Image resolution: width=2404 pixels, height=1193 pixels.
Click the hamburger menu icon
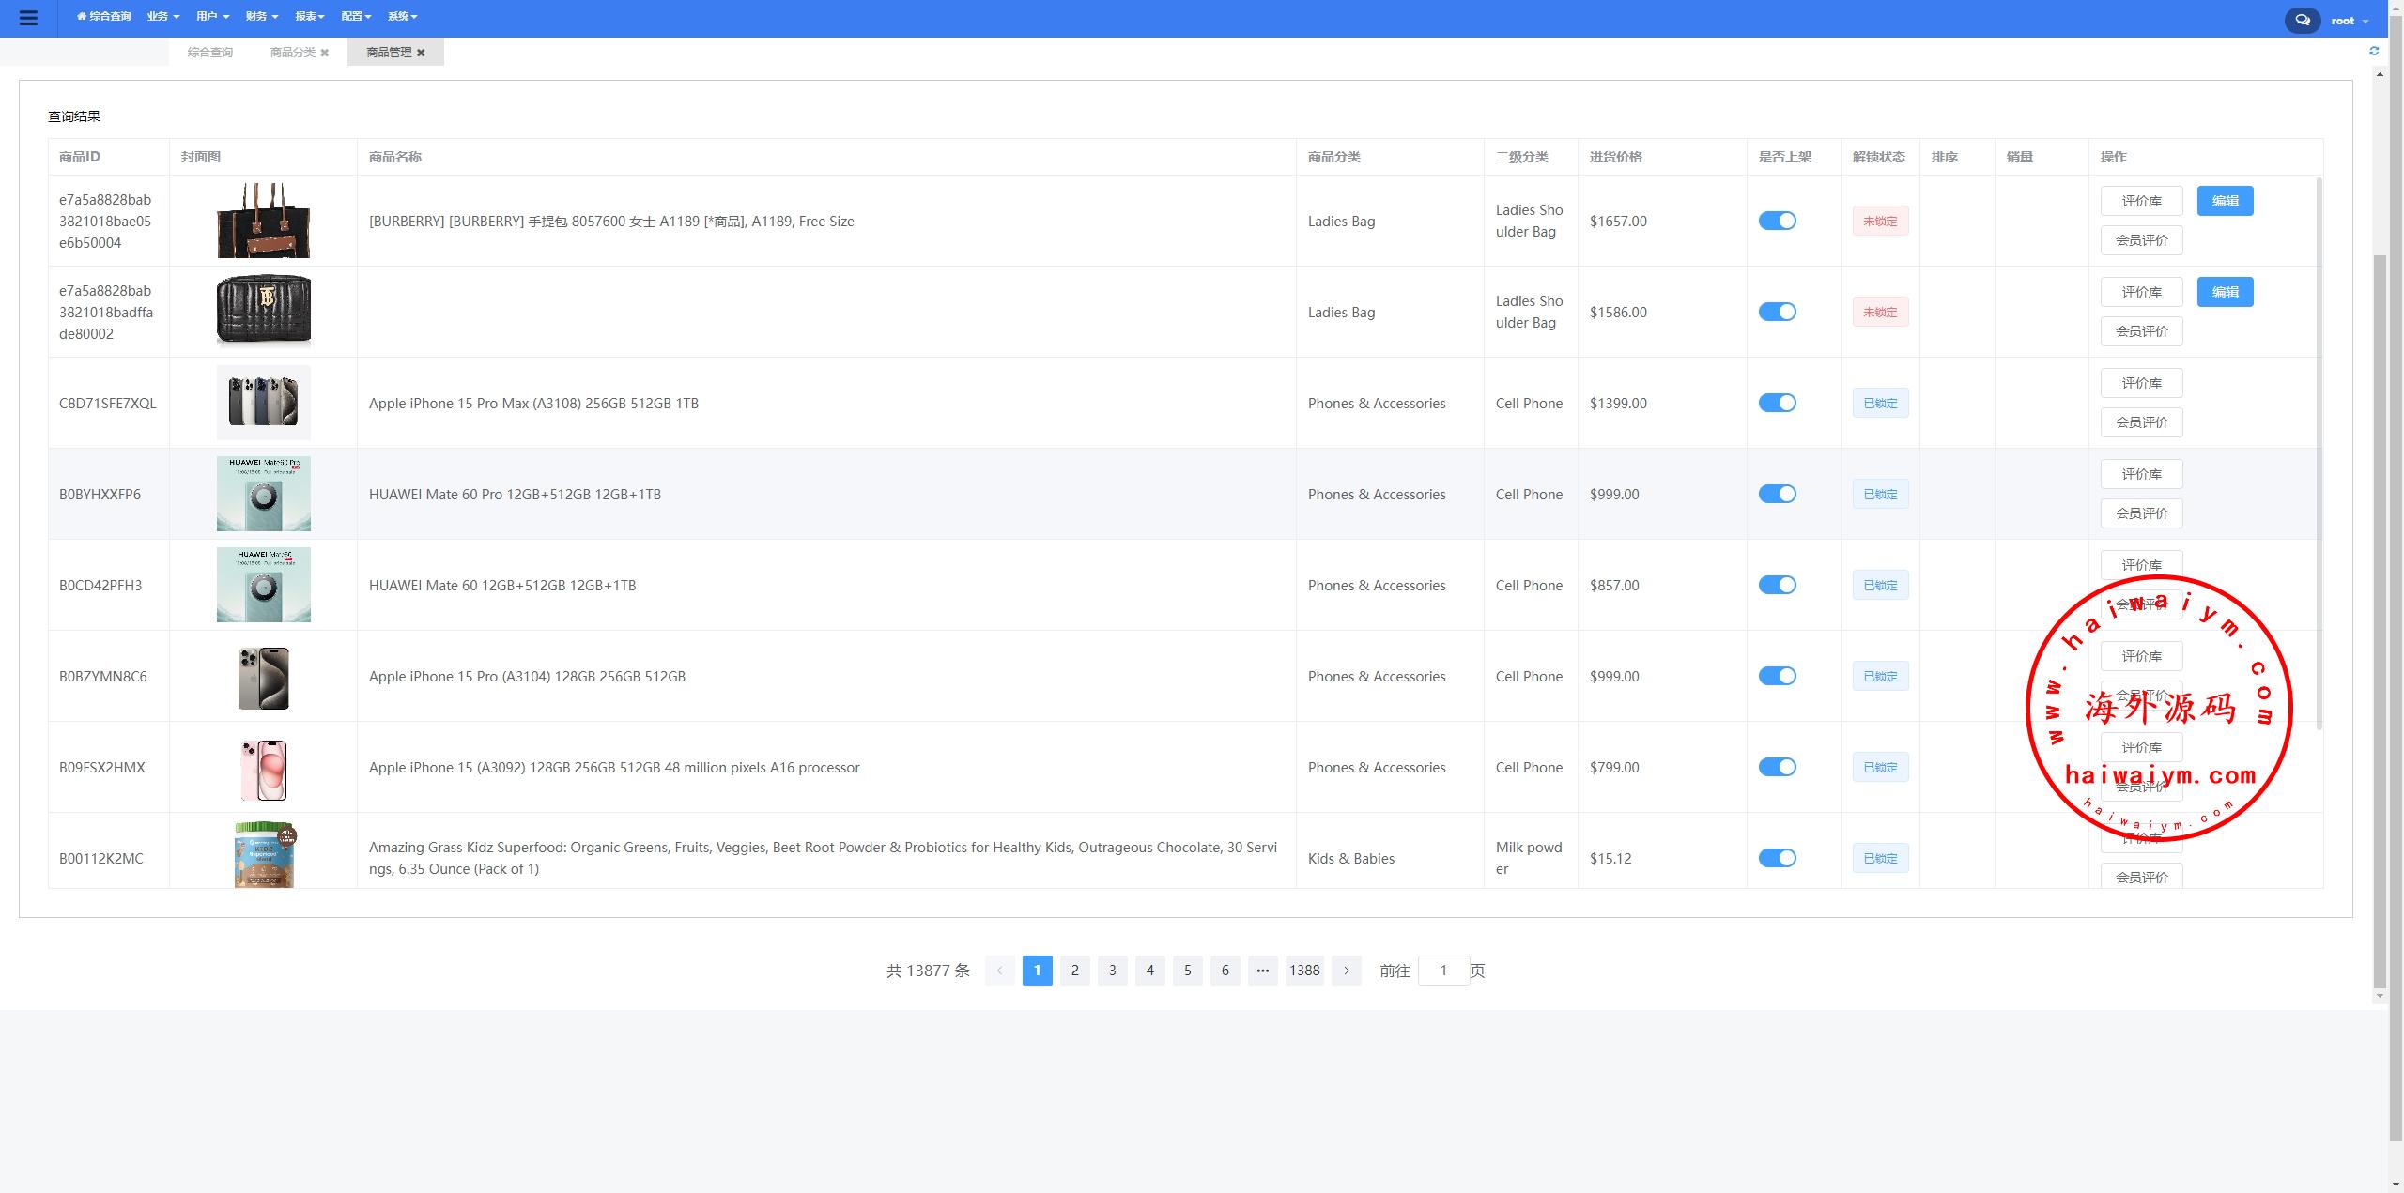(28, 18)
